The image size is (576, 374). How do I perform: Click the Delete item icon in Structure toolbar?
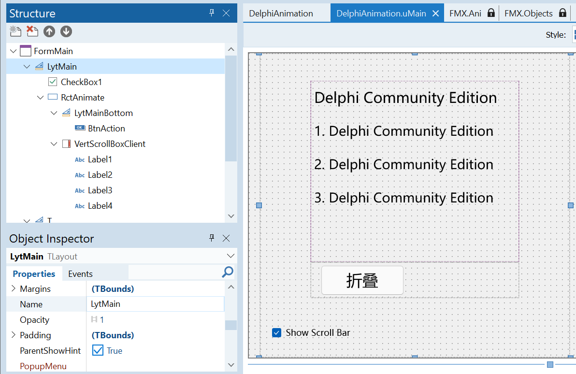click(x=32, y=31)
